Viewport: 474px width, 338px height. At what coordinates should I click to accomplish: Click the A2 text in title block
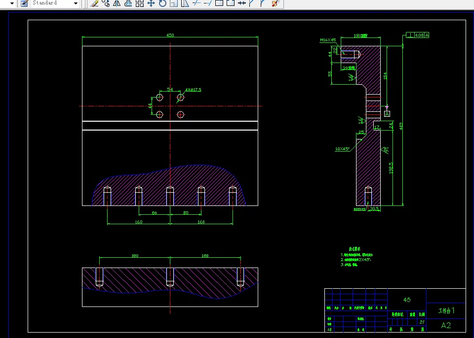446,325
